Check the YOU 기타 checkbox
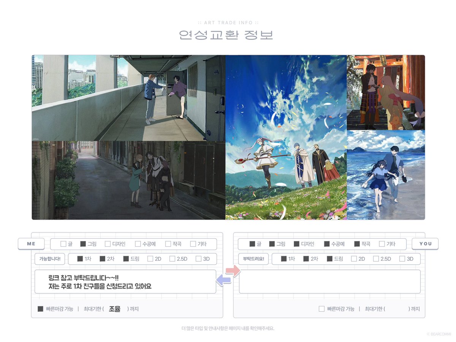456x342 pixels. [382, 244]
